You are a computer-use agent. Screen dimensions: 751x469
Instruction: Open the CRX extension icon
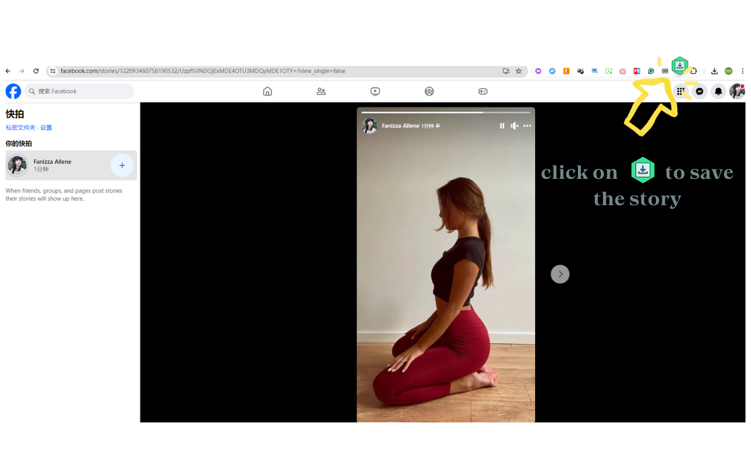point(665,71)
